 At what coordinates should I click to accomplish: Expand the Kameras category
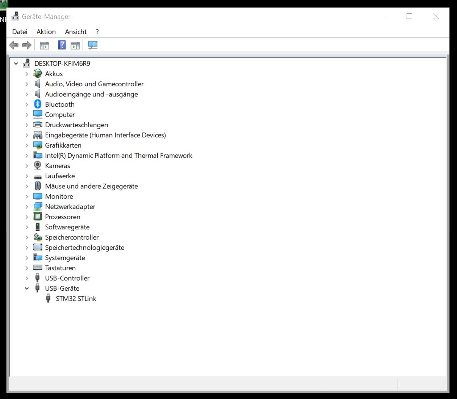coord(27,166)
